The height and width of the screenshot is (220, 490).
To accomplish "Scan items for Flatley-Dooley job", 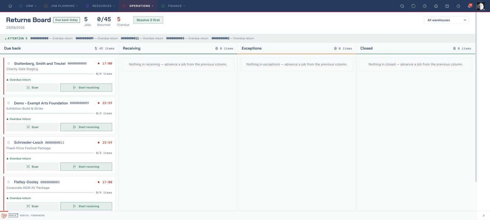I will 32,206.
